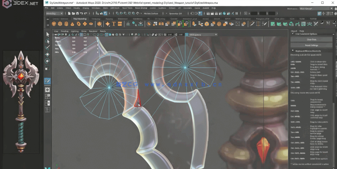Screen dimensions: 337x169
Task: Click the Bevel shelf icon
Action: tap(206, 24)
